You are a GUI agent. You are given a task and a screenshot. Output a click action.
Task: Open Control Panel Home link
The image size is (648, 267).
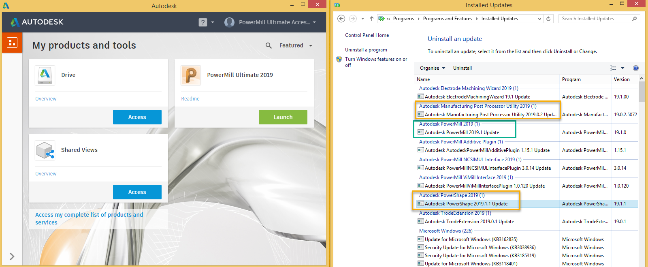click(367, 35)
